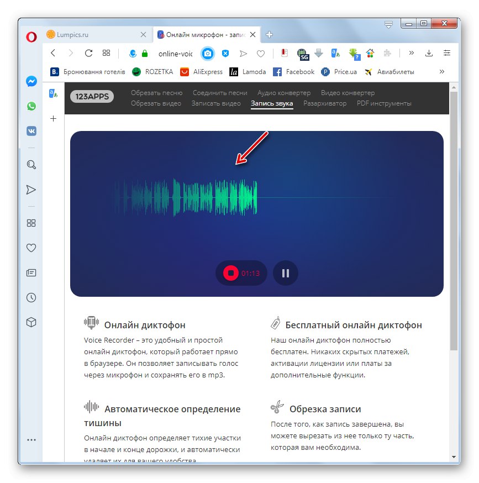
Task: Take a snapshot with the camera icon
Action: (x=208, y=54)
